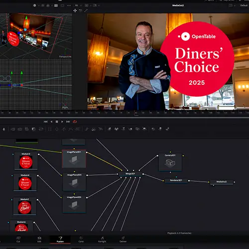The height and width of the screenshot is (249, 249).
Task: Add a Shape 3D node from toolbar
Action: point(117,129)
